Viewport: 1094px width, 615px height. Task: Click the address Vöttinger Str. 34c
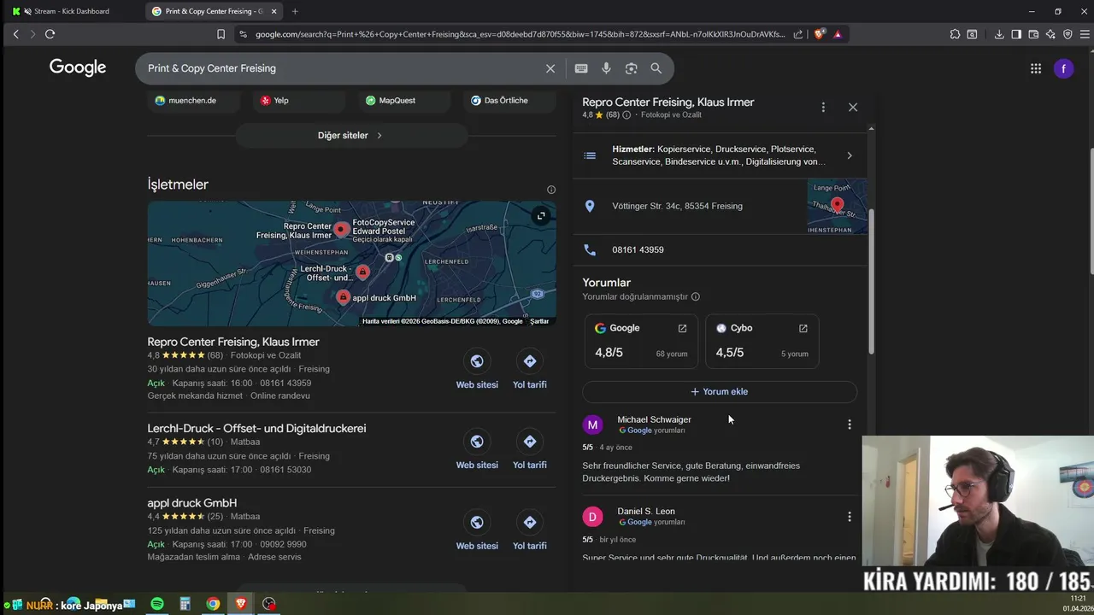coord(677,206)
